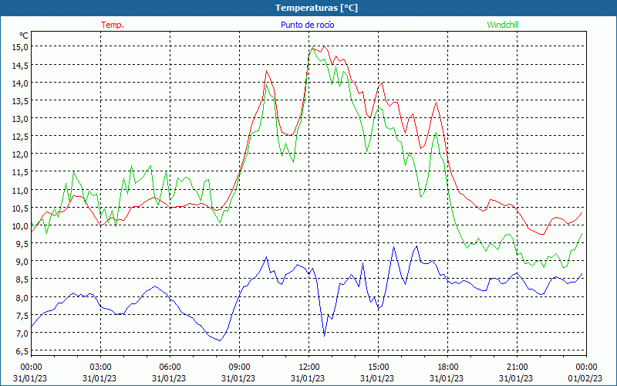
Task: Click the 14,5 value on the Y axis
Action: click(20, 65)
